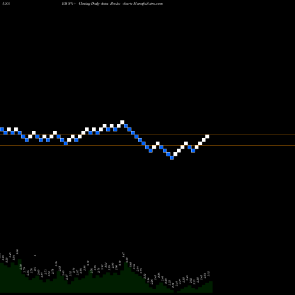295x295 pixels.
Task: Click the MunafaSutra.com text in the header
Action: [x=148, y=4]
